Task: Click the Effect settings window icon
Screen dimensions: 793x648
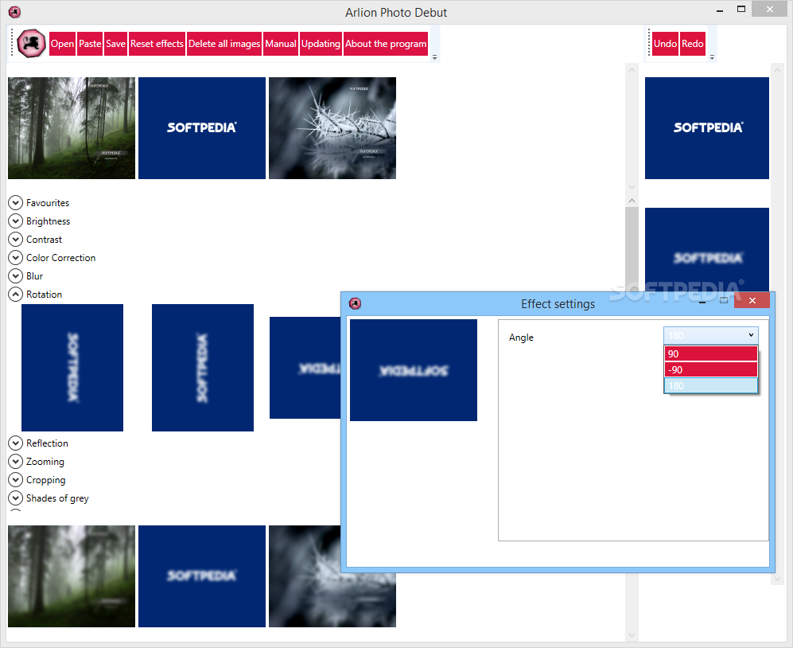Action: coord(355,304)
